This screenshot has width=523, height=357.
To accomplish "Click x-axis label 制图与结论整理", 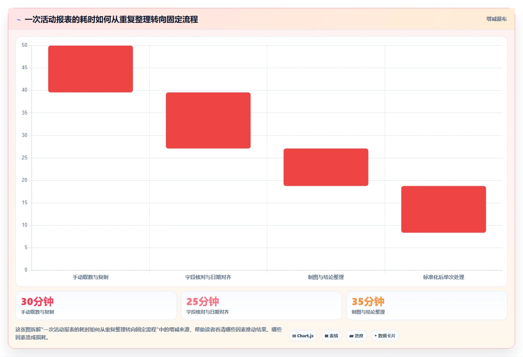I will [326, 277].
